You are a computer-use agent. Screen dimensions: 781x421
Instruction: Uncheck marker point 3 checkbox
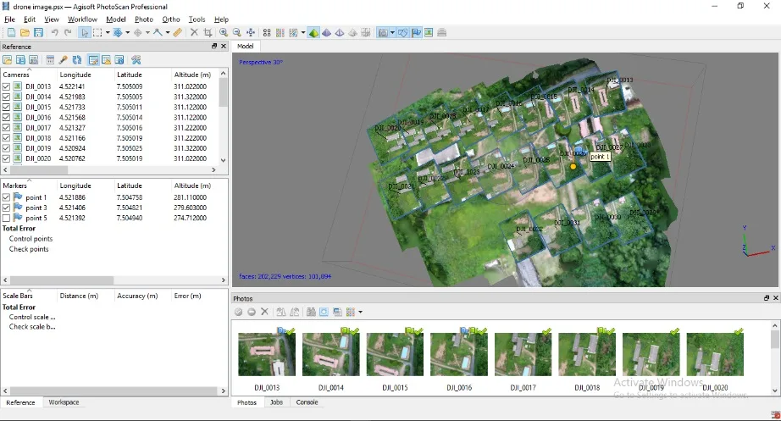point(6,208)
